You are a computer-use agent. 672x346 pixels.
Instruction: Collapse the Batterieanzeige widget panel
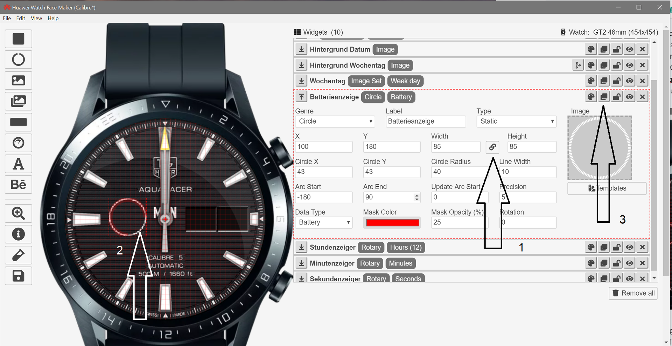click(x=301, y=97)
